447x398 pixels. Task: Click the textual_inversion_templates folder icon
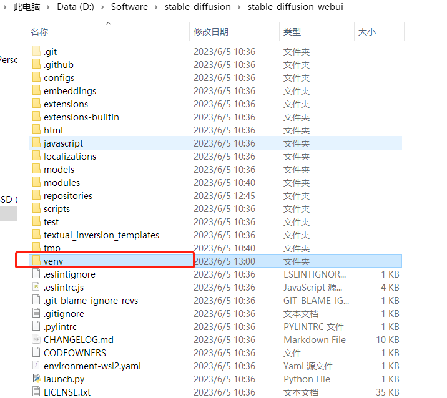(36, 235)
